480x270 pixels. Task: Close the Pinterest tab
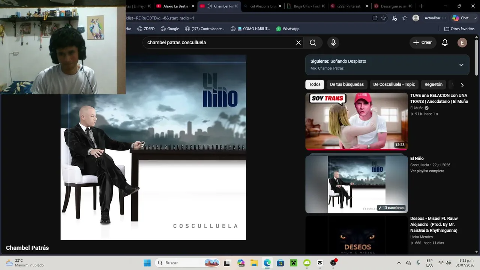click(367, 6)
